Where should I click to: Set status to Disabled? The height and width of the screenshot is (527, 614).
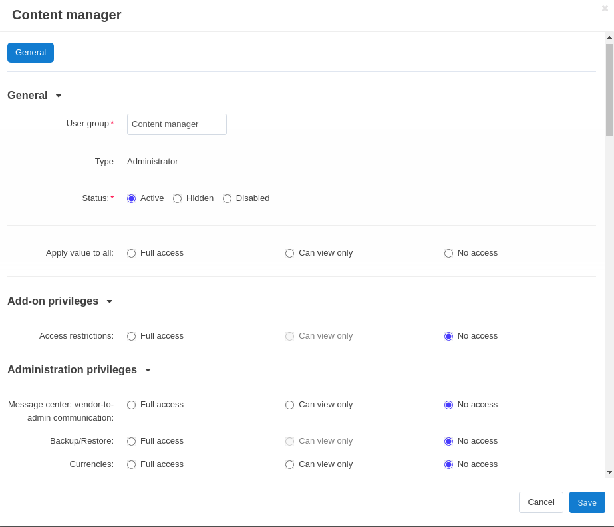click(227, 199)
